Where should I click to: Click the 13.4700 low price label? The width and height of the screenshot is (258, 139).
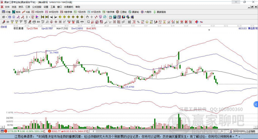click(x=130, y=87)
